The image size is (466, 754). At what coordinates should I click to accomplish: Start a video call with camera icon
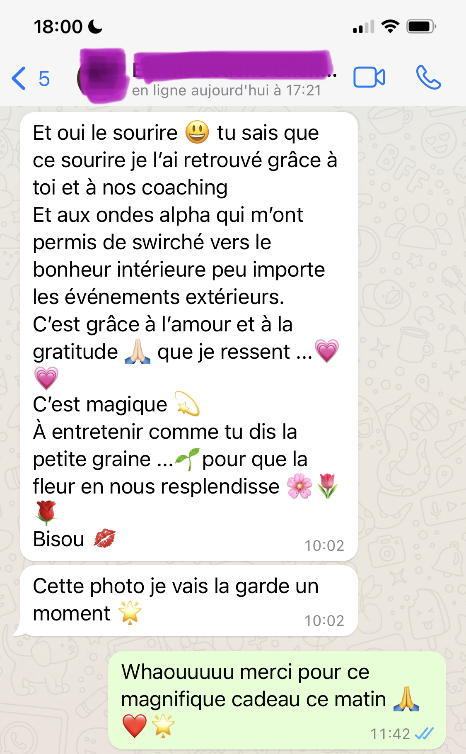click(x=369, y=77)
